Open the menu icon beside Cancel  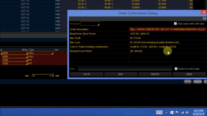click(205, 82)
